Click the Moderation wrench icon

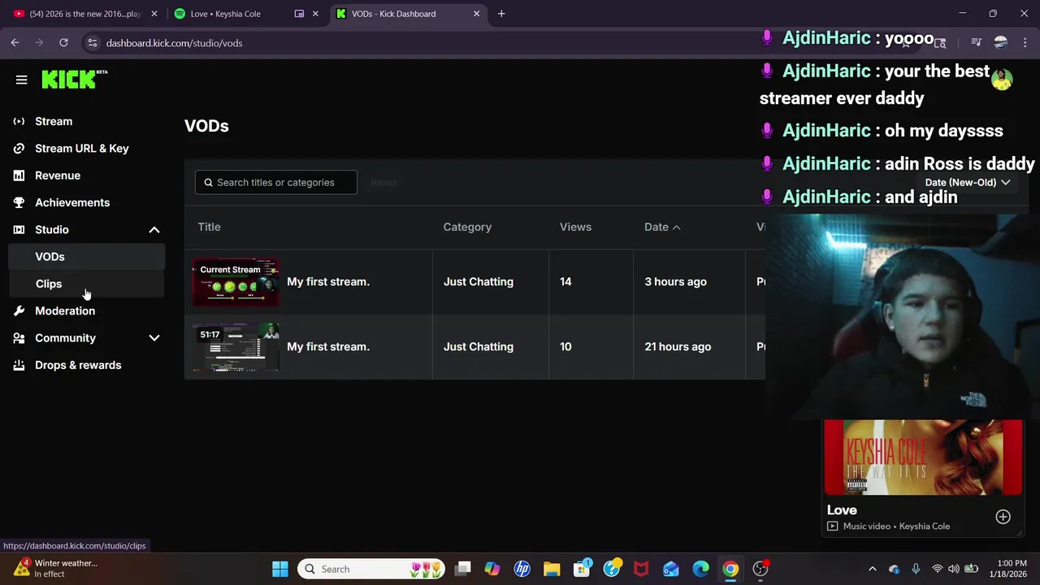[19, 310]
